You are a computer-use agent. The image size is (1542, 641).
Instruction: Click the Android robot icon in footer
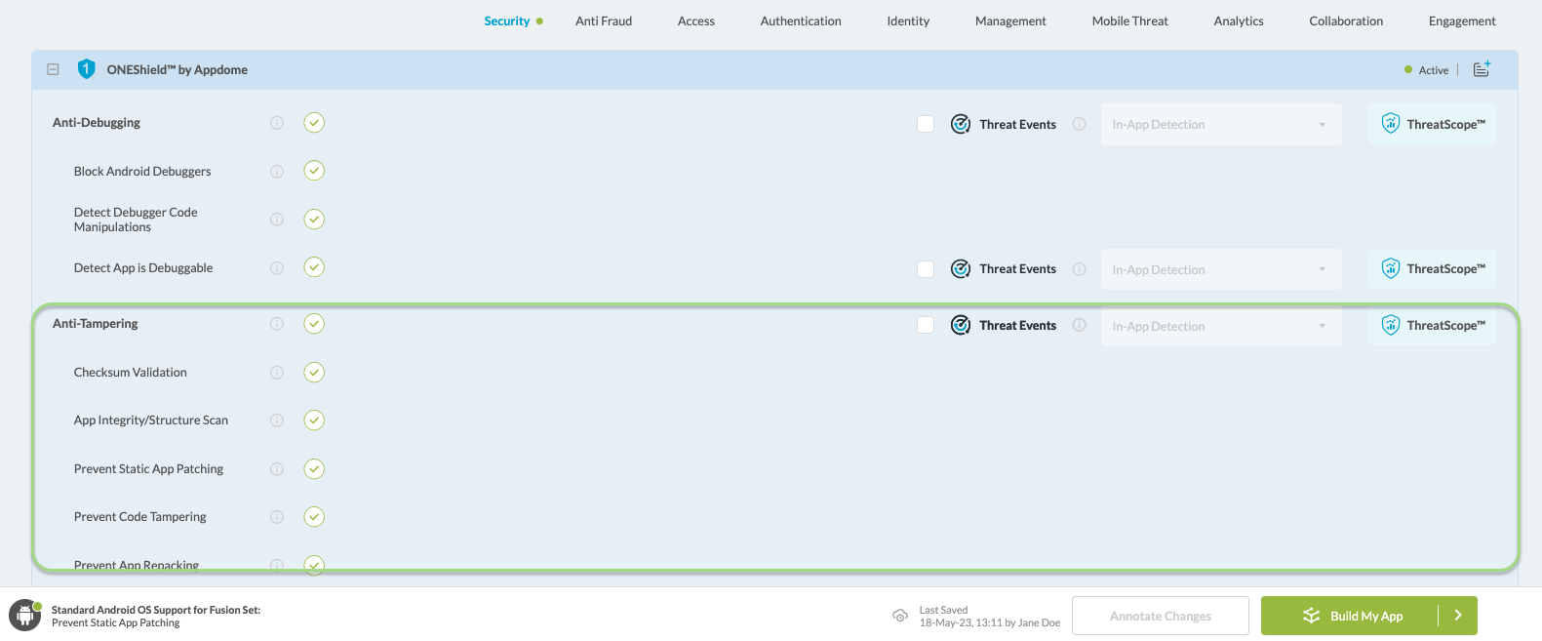pos(25,616)
